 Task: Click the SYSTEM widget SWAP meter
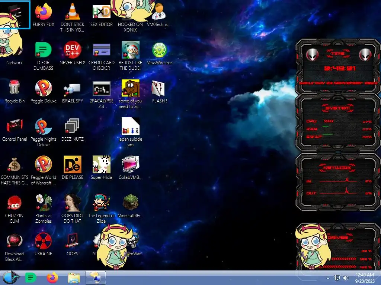click(339, 137)
